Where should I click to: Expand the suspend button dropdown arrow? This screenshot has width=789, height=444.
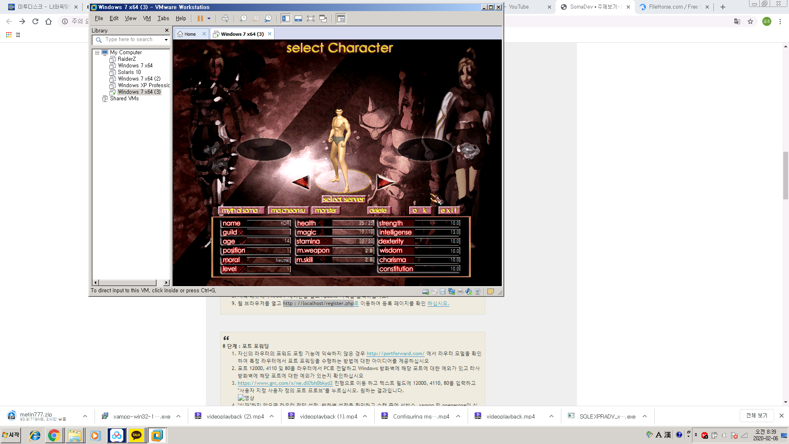[209, 18]
